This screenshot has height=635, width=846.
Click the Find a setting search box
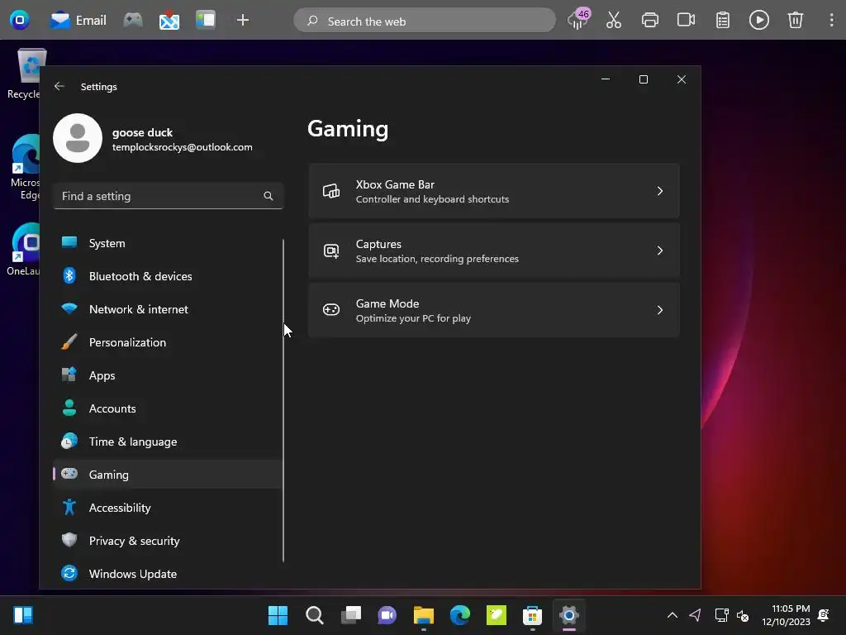(x=169, y=196)
